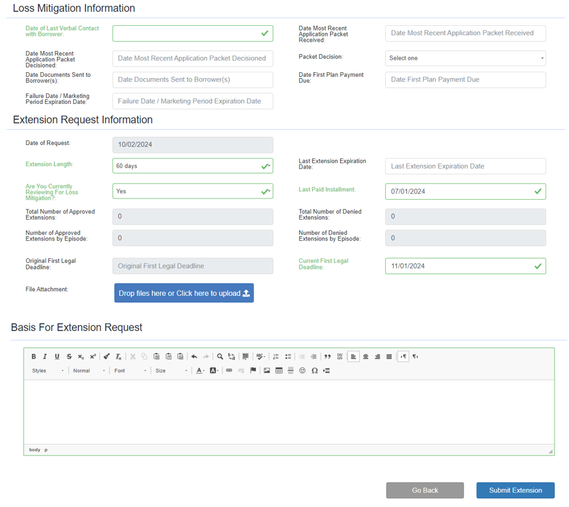
Task: Toggle bold formatting in the editor
Action: 34,357
